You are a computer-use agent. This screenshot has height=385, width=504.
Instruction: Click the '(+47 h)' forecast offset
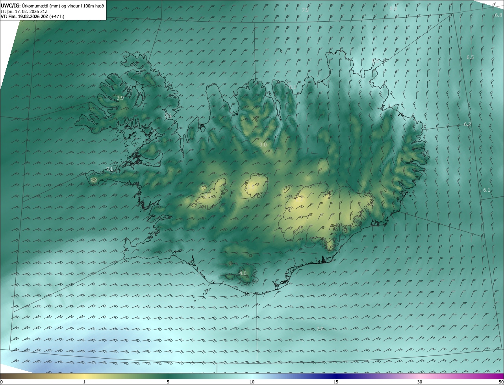tap(57, 17)
